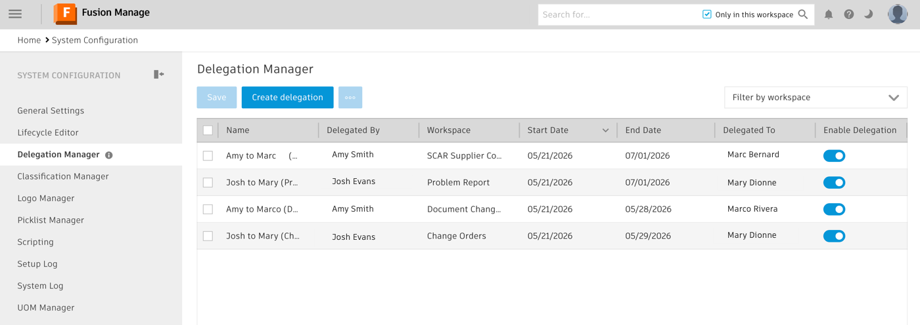Disable delegation for Change Orders row

click(x=834, y=236)
